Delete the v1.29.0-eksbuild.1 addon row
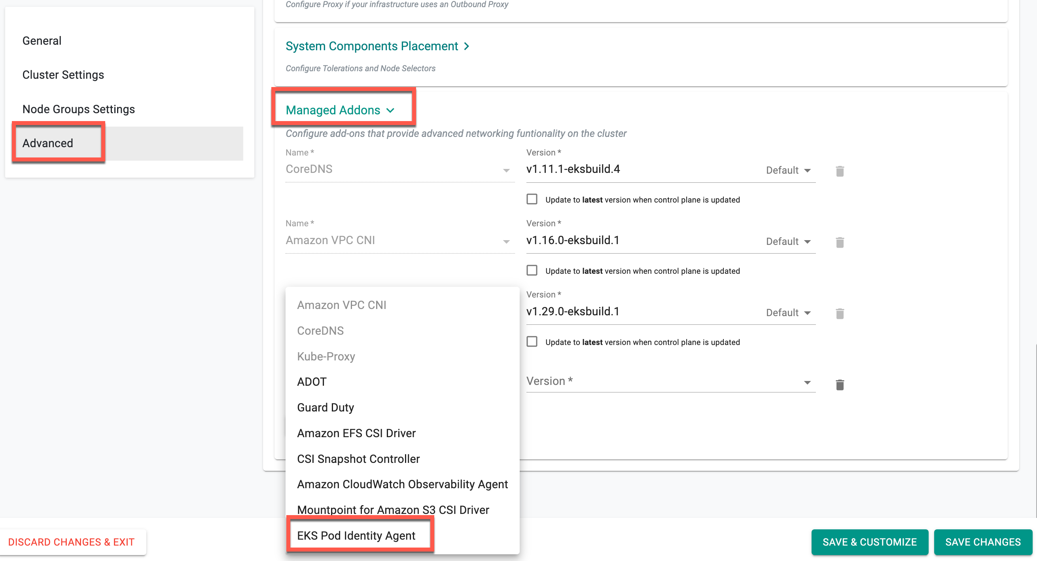 click(840, 314)
